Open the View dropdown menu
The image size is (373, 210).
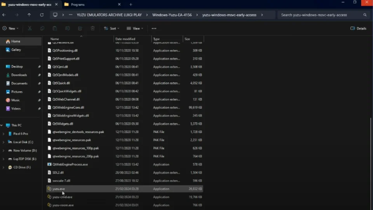tap(135, 28)
